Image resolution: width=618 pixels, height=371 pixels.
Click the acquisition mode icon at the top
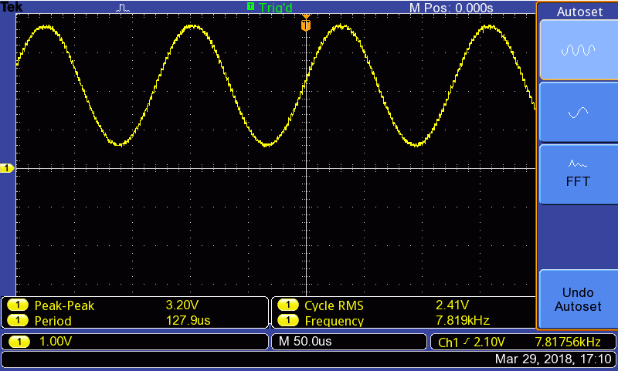pyautogui.click(x=124, y=7)
